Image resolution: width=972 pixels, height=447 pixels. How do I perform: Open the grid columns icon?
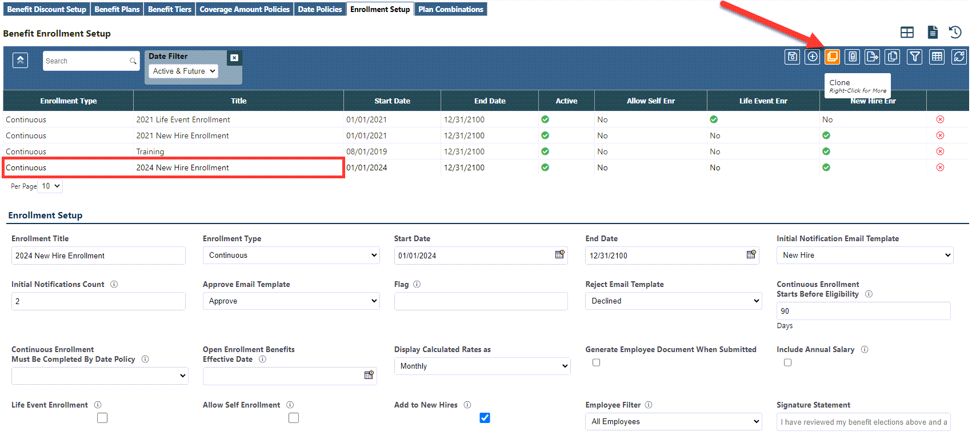pos(937,57)
